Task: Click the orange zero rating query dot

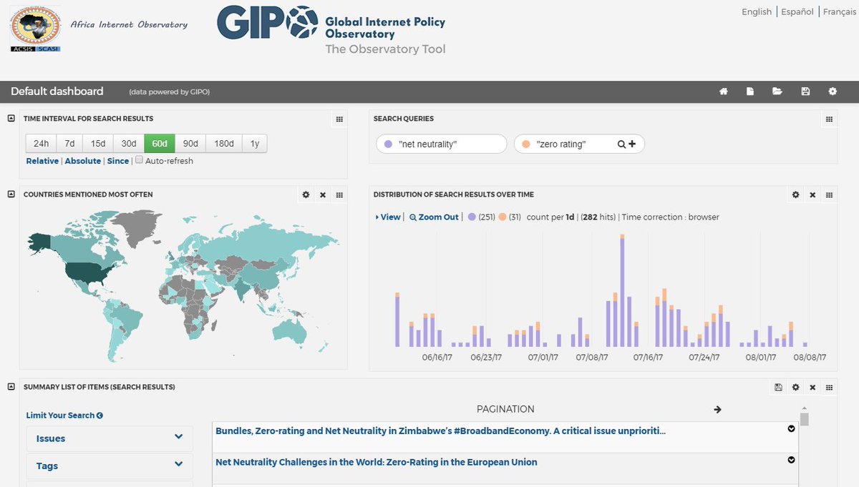Action: [x=526, y=144]
